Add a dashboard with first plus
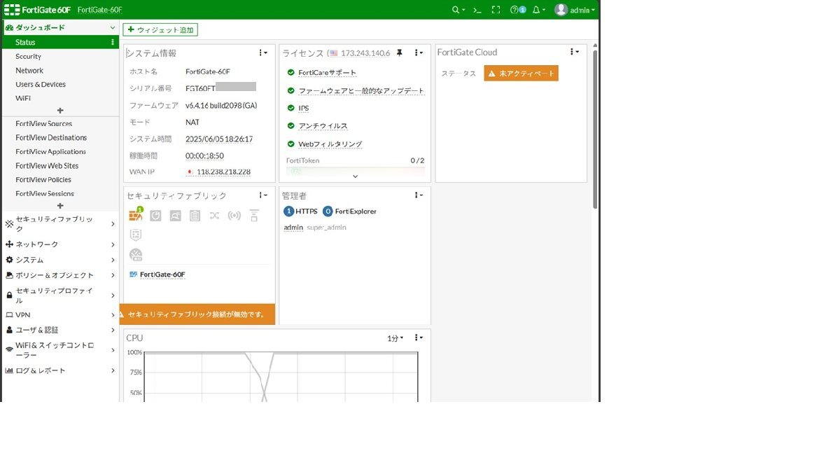This screenshot has width=840, height=451. coord(60,111)
